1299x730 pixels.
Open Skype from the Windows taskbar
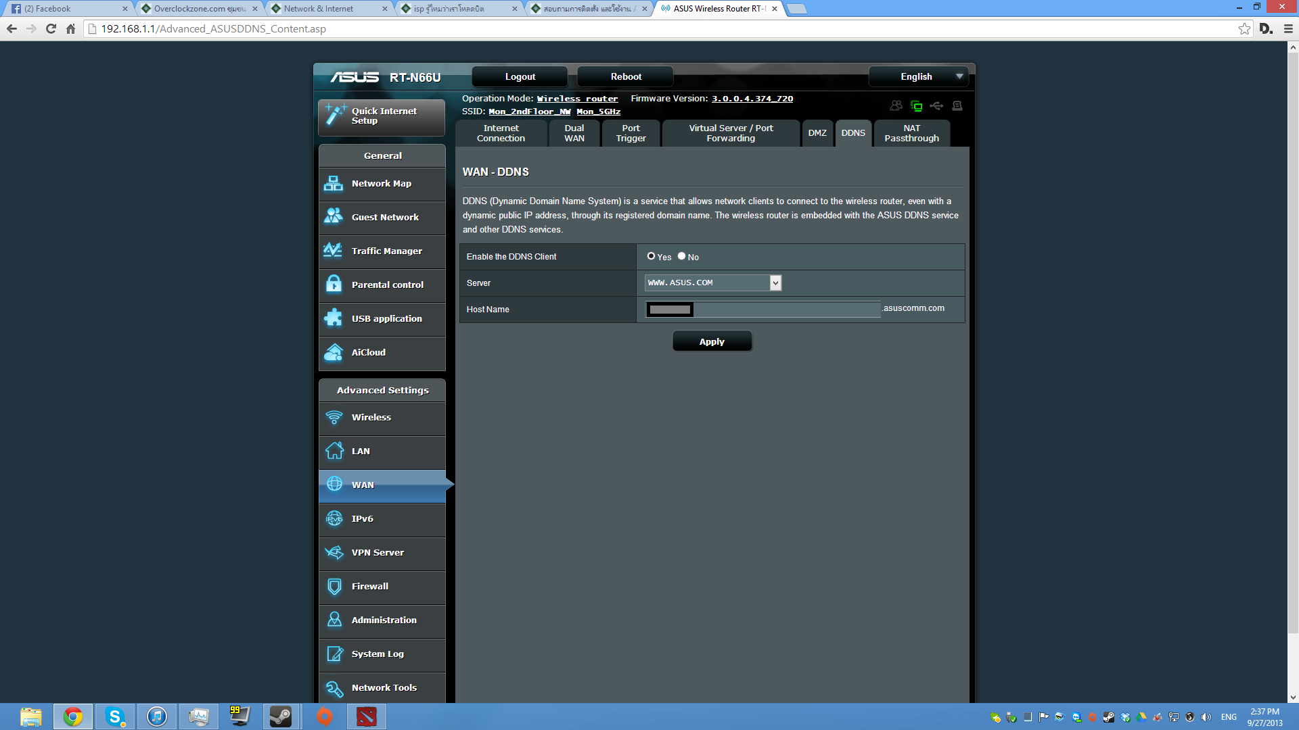point(115,716)
